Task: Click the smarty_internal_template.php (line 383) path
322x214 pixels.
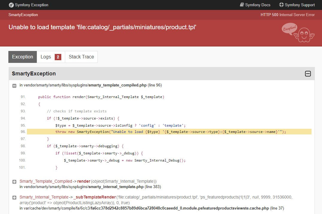Action: pos(90,187)
